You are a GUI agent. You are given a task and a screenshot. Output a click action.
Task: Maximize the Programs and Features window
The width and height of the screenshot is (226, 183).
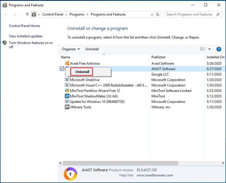point(206,5)
